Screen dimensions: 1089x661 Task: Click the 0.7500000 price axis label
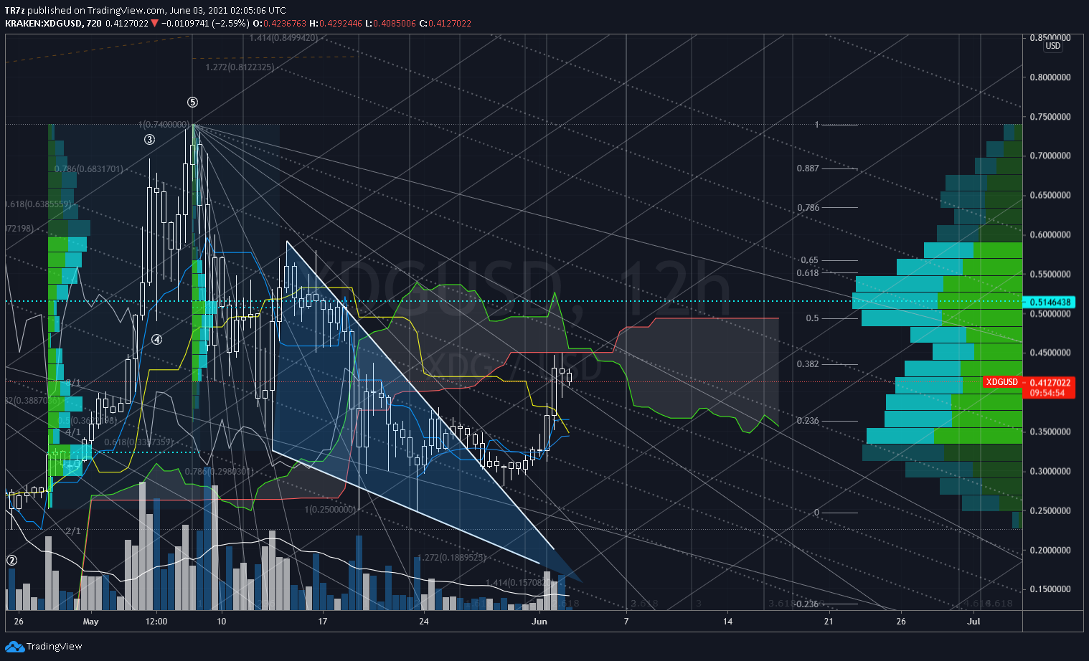point(1050,117)
